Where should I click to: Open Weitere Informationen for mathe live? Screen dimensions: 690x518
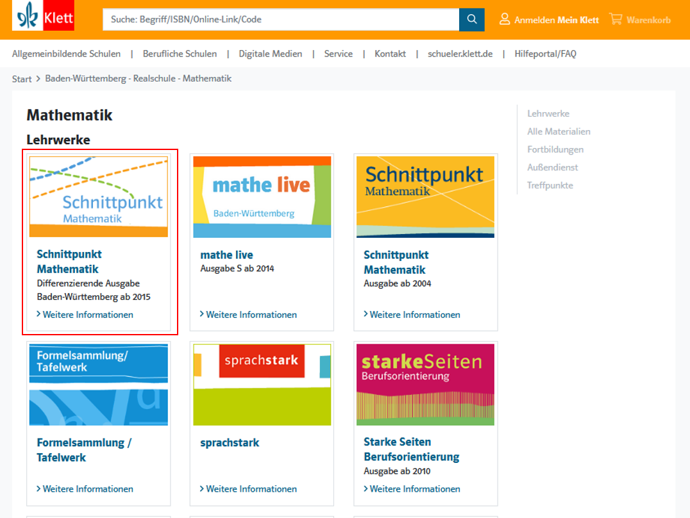tap(248, 315)
